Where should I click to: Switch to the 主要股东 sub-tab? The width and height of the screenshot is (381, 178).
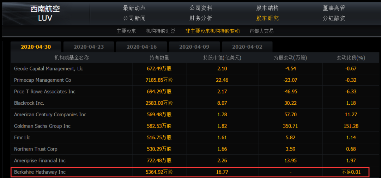tap(126, 31)
